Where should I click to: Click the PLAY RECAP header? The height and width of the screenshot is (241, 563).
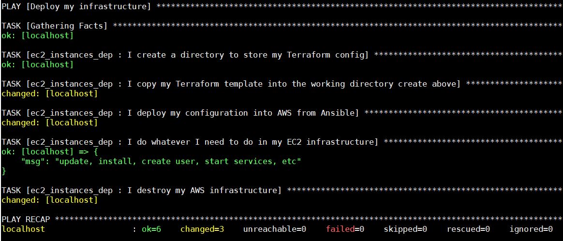26,219
